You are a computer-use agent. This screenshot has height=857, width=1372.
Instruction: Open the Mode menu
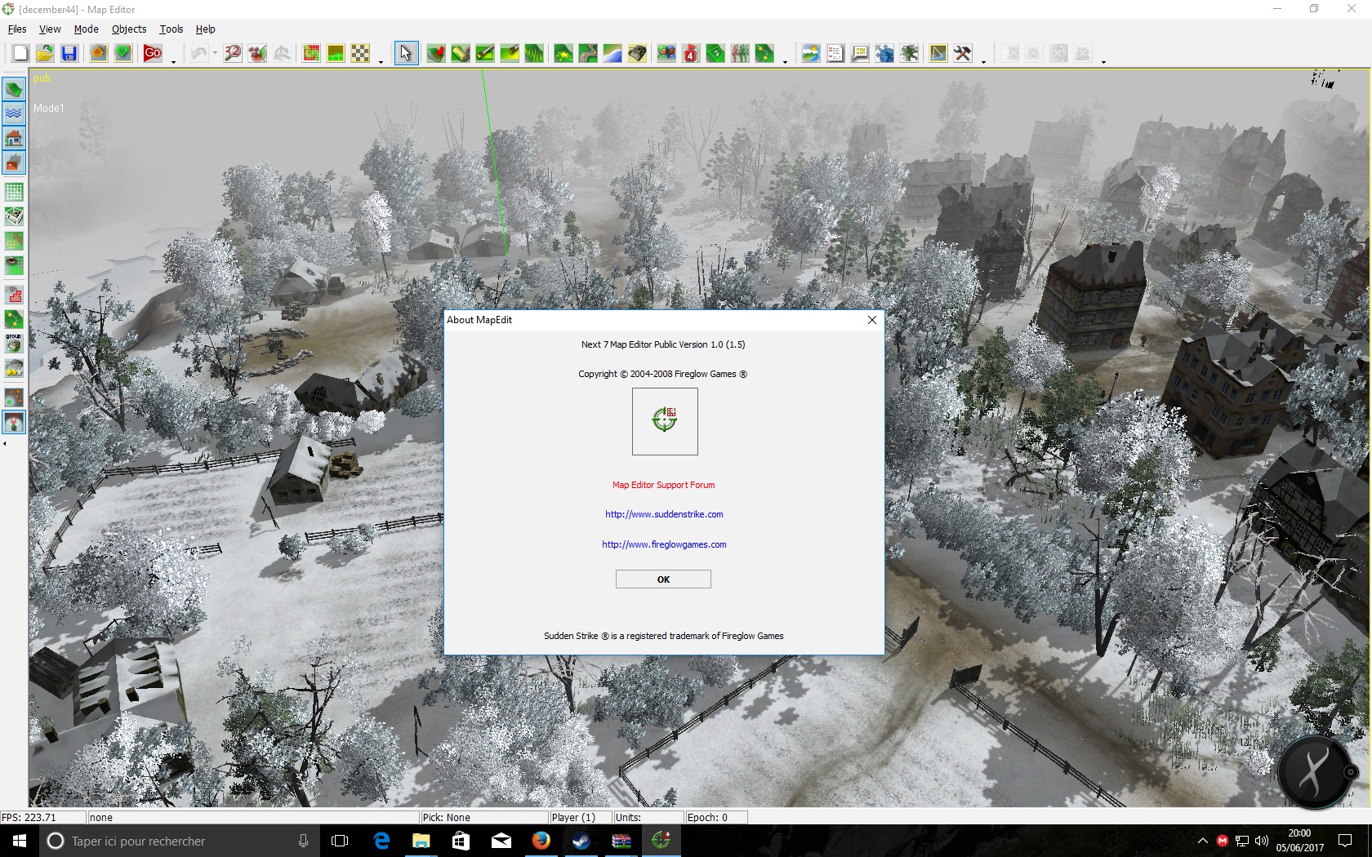(x=86, y=29)
